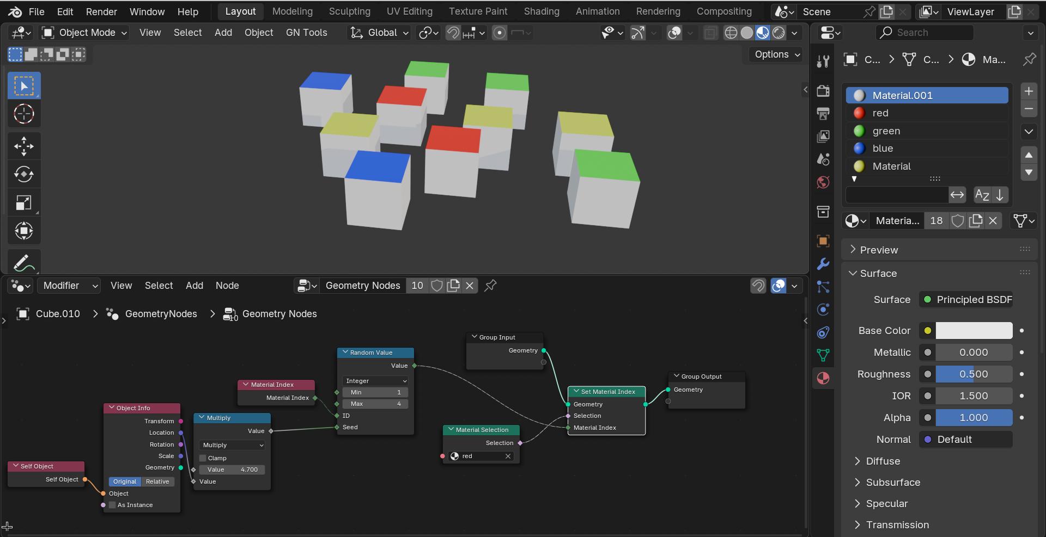Switch to the Sculpting workspace tab
This screenshot has width=1046, height=537.
click(x=350, y=11)
